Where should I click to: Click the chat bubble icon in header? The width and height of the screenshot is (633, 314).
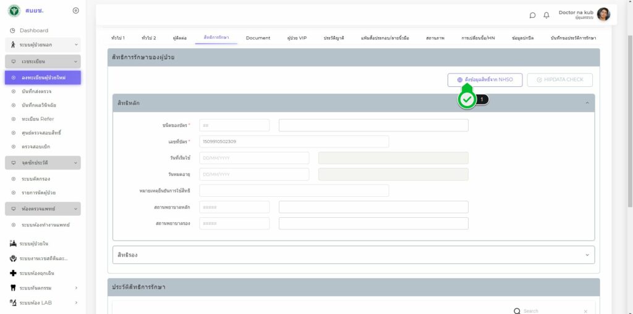click(532, 15)
